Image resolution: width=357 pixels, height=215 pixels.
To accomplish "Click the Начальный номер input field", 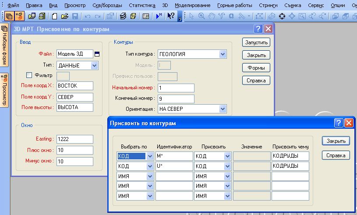I will point(176,88).
